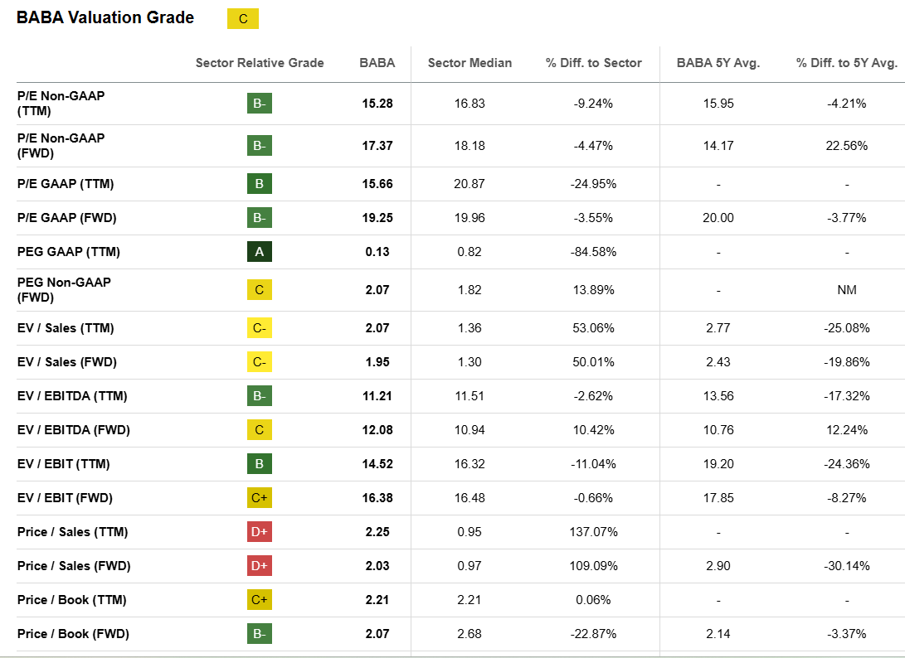
Task: Select the B grade badge for EV / EBIT (TTM)
Action: 260,464
